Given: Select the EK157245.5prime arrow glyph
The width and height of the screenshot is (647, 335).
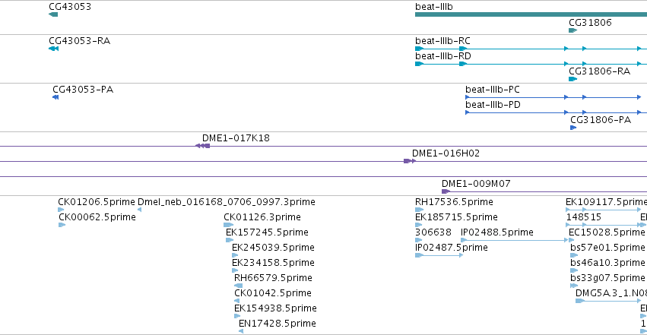Looking at the screenshot, I should click(x=230, y=240).
